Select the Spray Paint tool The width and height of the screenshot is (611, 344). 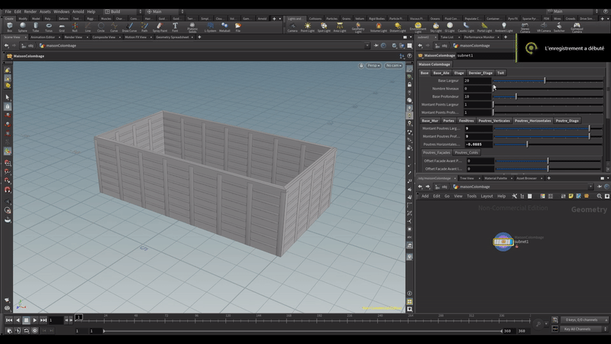(x=160, y=27)
